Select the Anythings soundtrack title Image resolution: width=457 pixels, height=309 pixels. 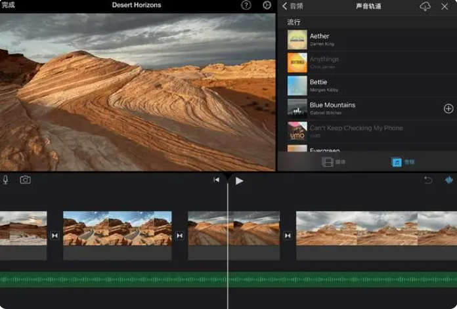pos(324,59)
